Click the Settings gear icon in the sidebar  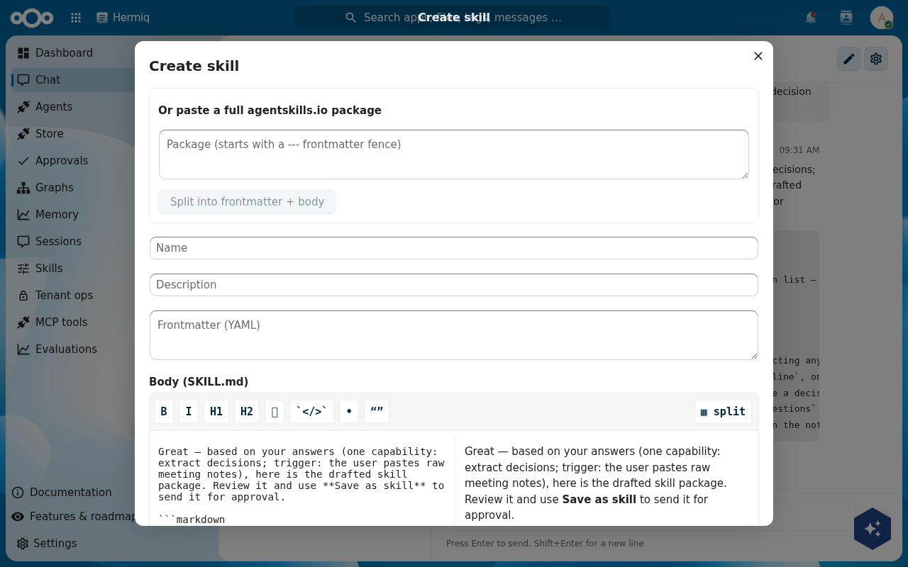23,544
